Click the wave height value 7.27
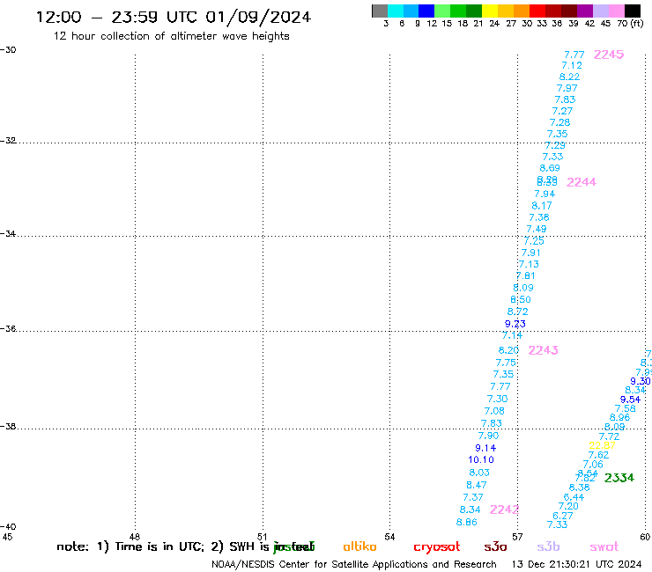The image size is (652, 572). click(562, 111)
